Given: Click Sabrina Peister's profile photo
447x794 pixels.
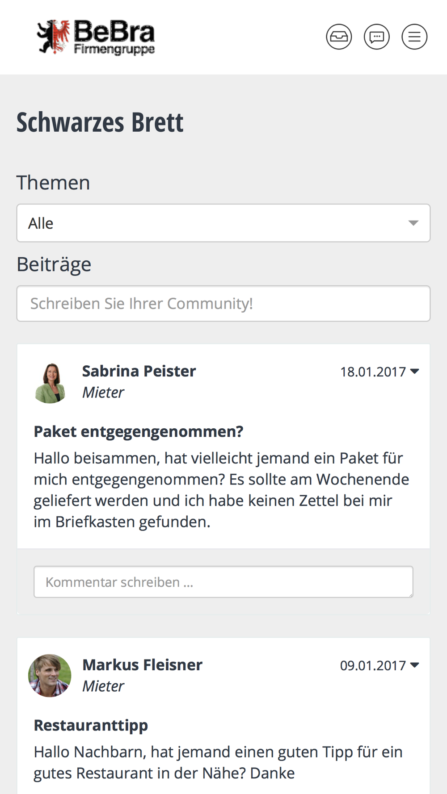Looking at the screenshot, I should pos(50,383).
